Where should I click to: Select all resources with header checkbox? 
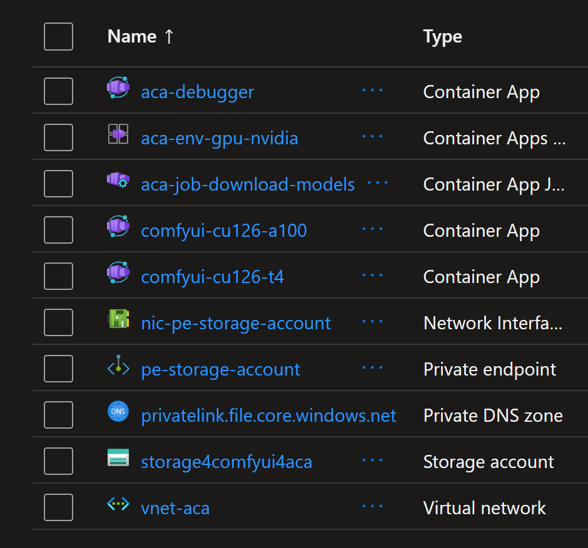59,36
